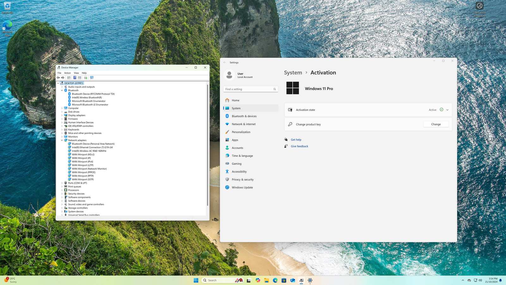Open Device Manager's Help toolbar icon
This screenshot has width=506, height=285.
coord(75,78)
